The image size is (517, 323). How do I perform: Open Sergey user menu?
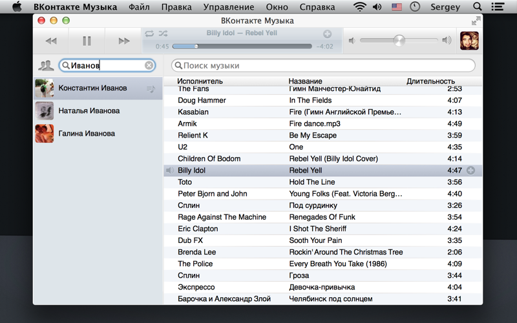(x=445, y=7)
